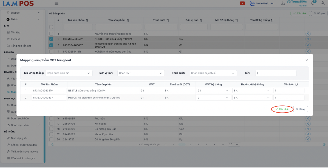
Task: Open the Chọn danh mục thuế dropdown
Action: click(x=213, y=73)
